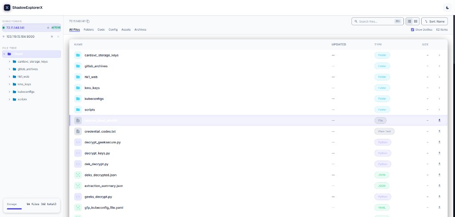Switch to the Config tab
455x217 pixels.
[x=113, y=30]
